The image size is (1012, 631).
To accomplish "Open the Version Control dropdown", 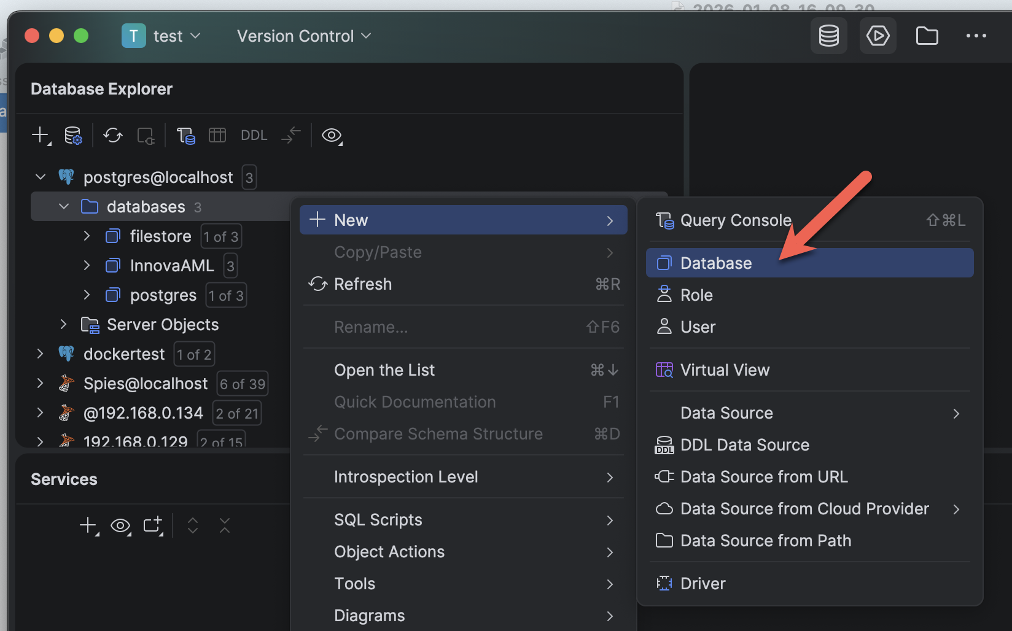I will click(304, 36).
